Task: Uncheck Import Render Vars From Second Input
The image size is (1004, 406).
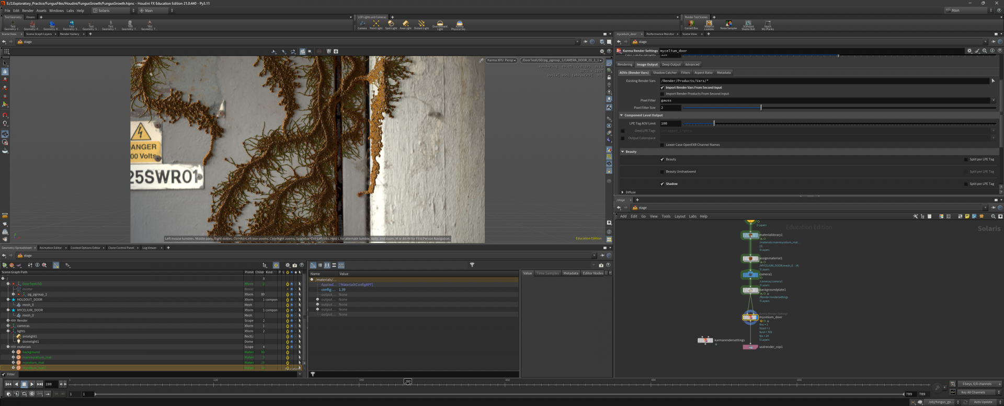Action: 663,88
